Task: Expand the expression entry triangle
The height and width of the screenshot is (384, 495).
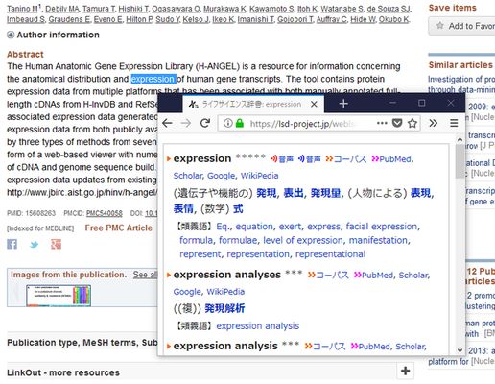Action: pyautogui.click(x=169, y=159)
